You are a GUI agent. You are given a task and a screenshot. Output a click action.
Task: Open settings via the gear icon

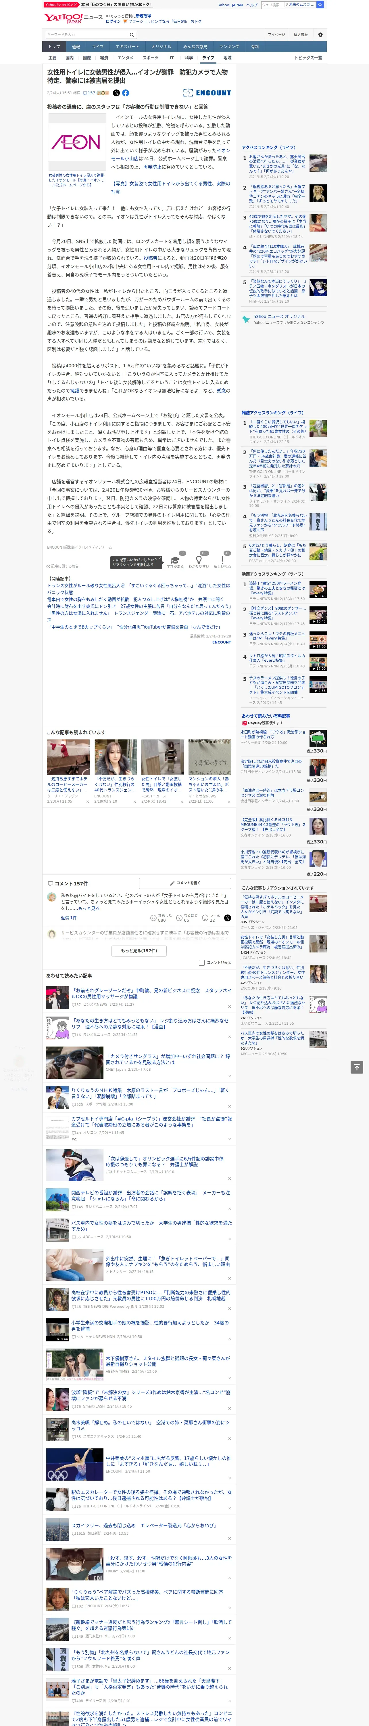(x=320, y=34)
